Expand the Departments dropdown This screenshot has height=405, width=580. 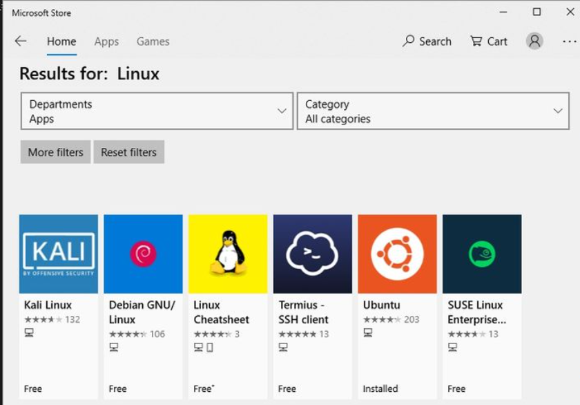point(157,111)
